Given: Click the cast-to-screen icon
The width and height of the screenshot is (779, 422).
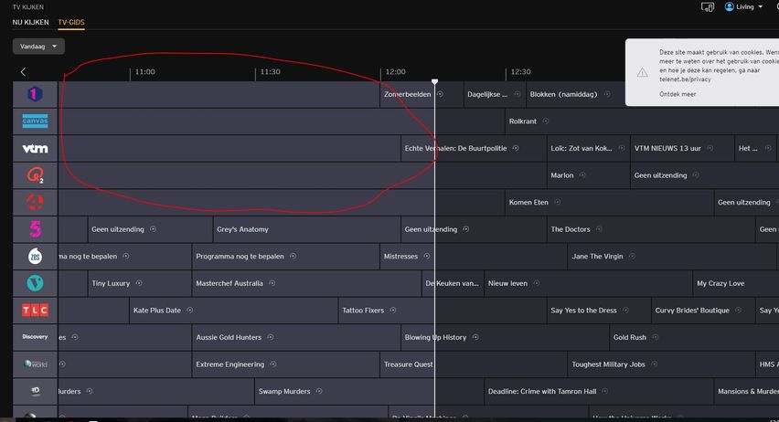Looking at the screenshot, I should (708, 7).
